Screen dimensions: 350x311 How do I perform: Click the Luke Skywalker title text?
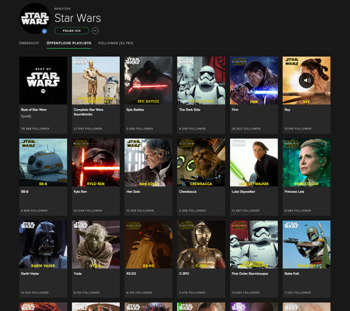pyautogui.click(x=243, y=192)
